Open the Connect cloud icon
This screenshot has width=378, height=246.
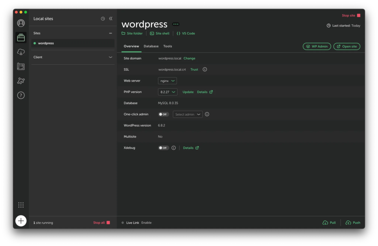[21, 52]
